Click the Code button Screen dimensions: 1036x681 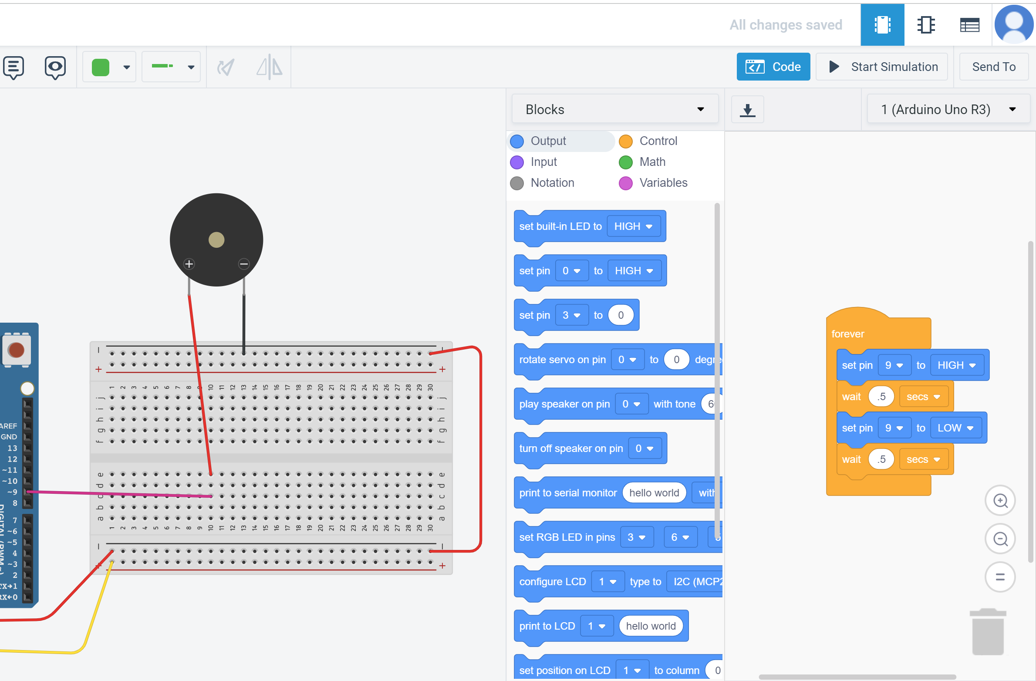click(773, 67)
